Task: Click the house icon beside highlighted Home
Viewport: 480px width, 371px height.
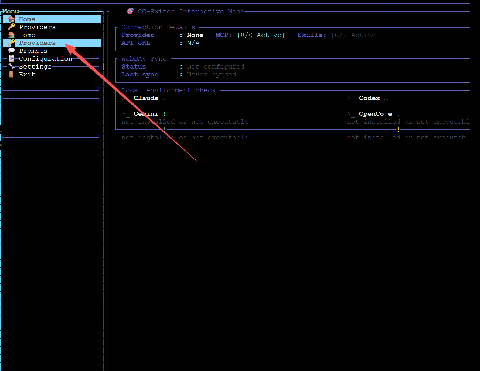Action: point(12,19)
